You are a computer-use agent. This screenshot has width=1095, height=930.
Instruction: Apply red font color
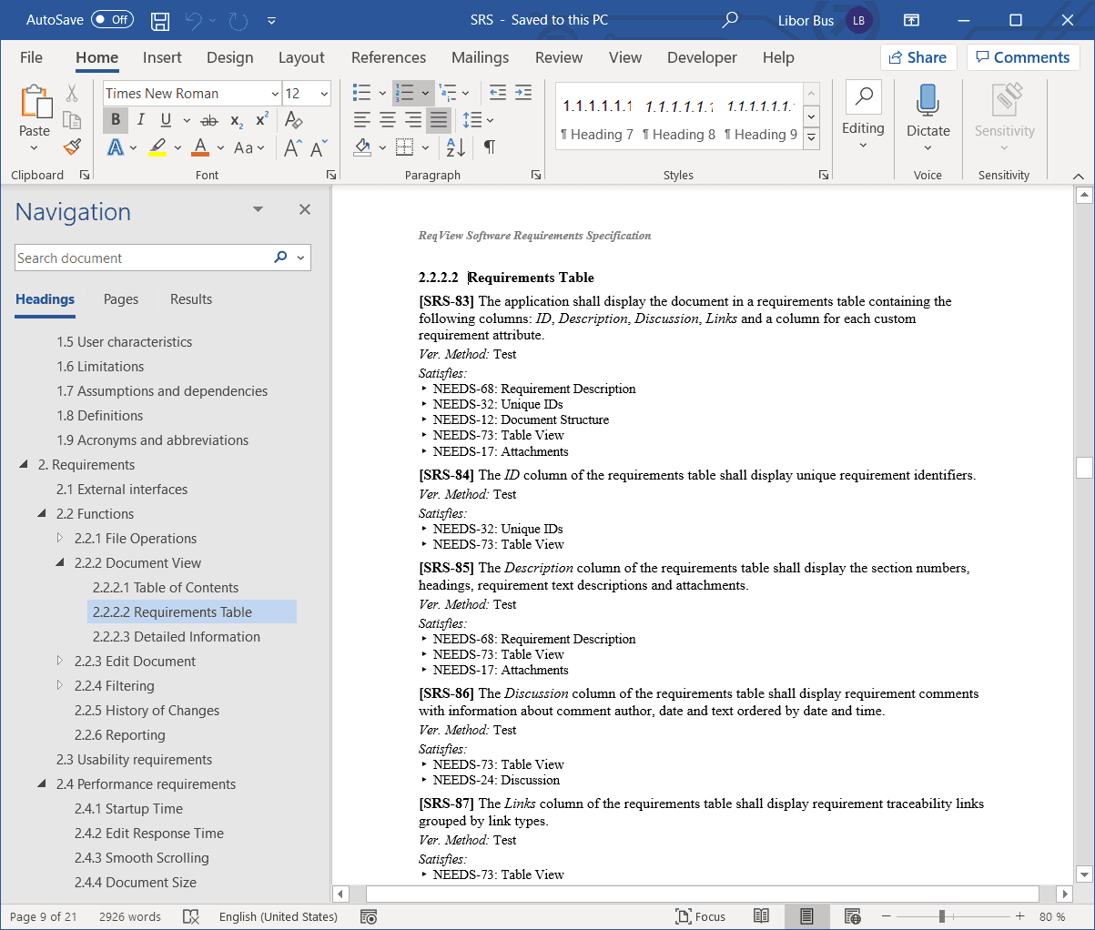[201, 147]
